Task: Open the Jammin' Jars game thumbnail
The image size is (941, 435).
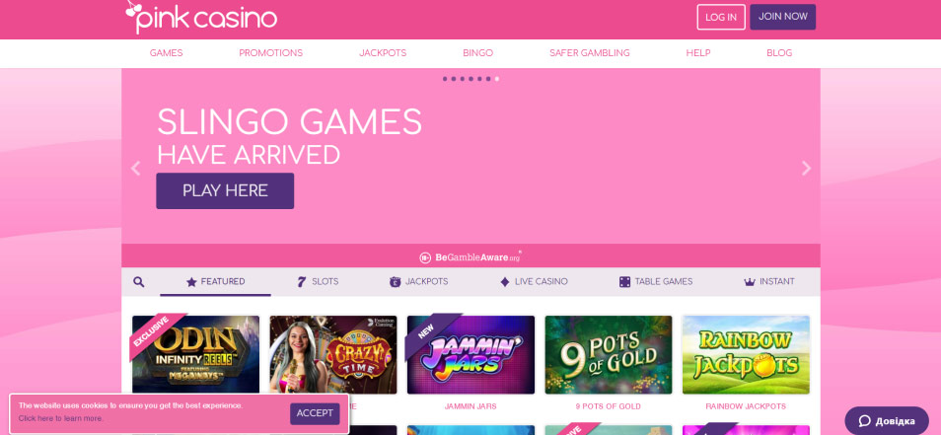Action: pos(470,354)
